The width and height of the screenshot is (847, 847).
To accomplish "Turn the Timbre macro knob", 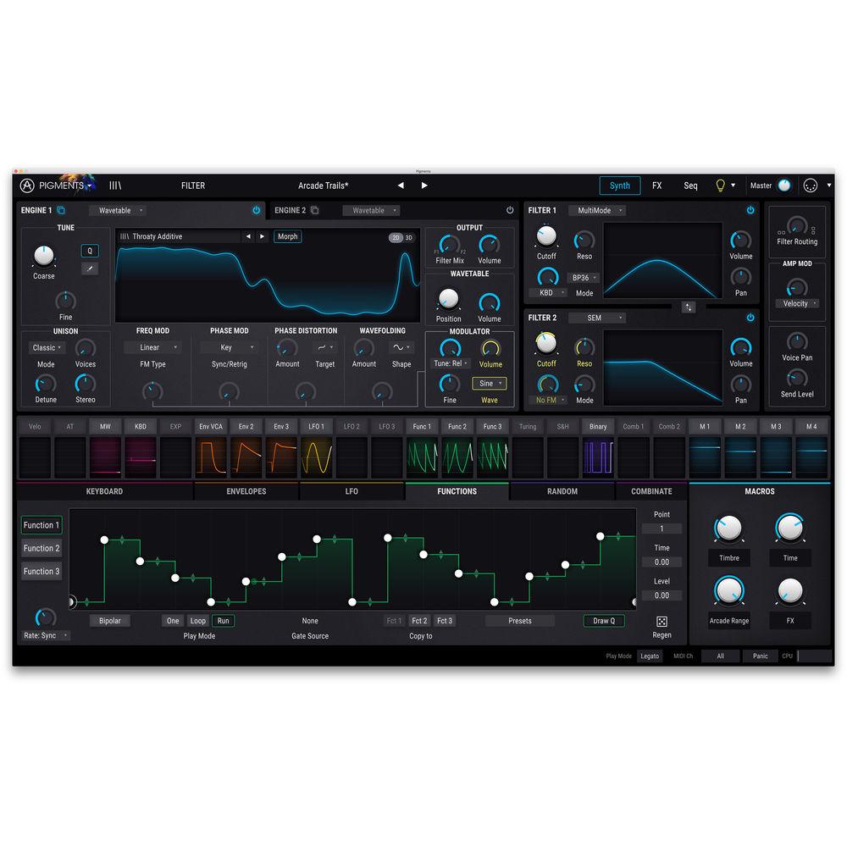I will pos(728,529).
